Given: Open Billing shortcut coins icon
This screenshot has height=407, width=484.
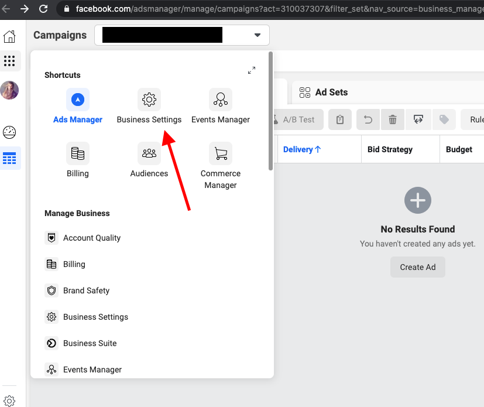Looking at the screenshot, I should 78,153.
